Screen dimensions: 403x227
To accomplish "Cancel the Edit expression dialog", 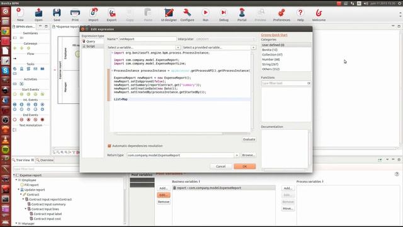I will 221,166.
